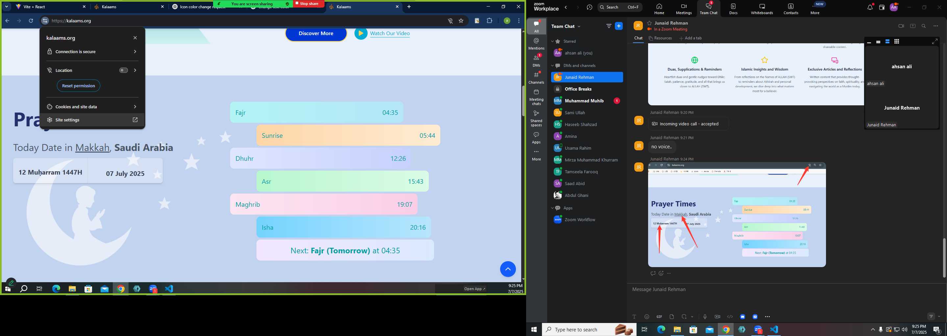Open Muhammad Muhib chat

587,101
